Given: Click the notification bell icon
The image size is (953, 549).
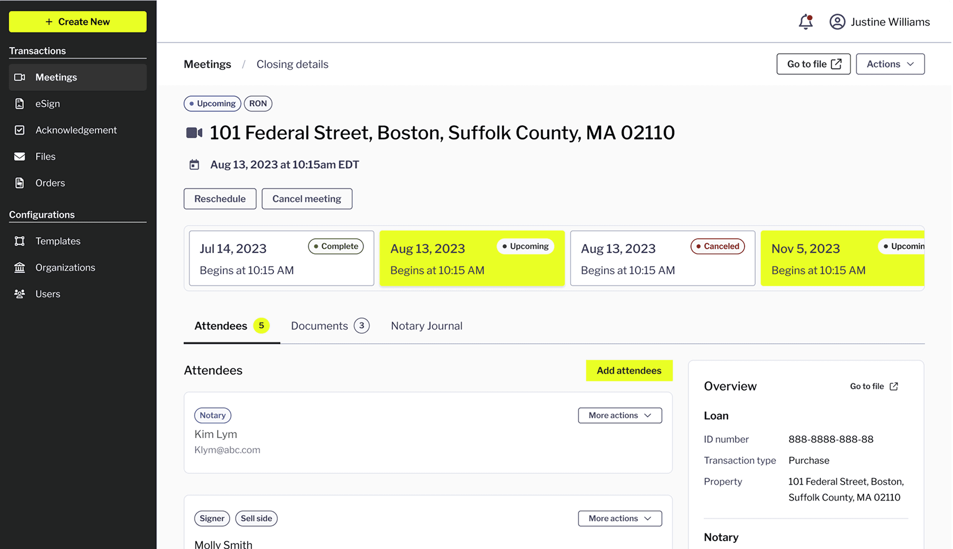Looking at the screenshot, I should tap(805, 22).
